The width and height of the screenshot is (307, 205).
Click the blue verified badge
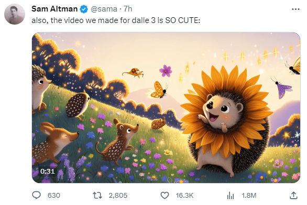84,9
